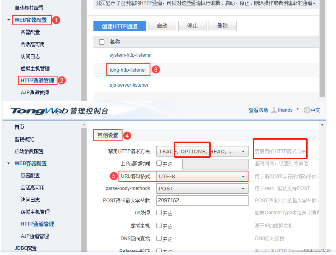Enable the 上传超时时间 checkbox
Screen dimensions: 336x255
pyautogui.click(x=159, y=163)
